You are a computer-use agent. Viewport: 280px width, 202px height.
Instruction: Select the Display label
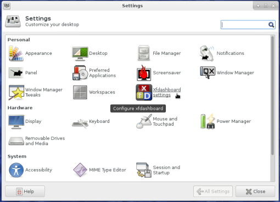(x=33, y=121)
